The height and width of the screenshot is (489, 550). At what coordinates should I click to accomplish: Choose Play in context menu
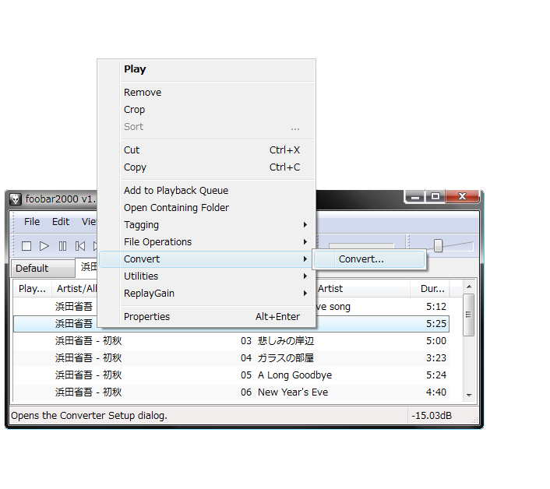(206, 69)
